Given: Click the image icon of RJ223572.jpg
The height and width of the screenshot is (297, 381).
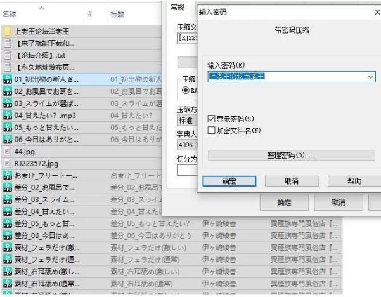Looking at the screenshot, I should (8, 164).
